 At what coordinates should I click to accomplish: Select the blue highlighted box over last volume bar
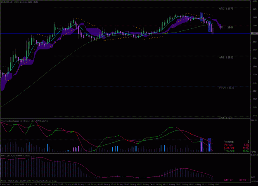click(x=210, y=145)
